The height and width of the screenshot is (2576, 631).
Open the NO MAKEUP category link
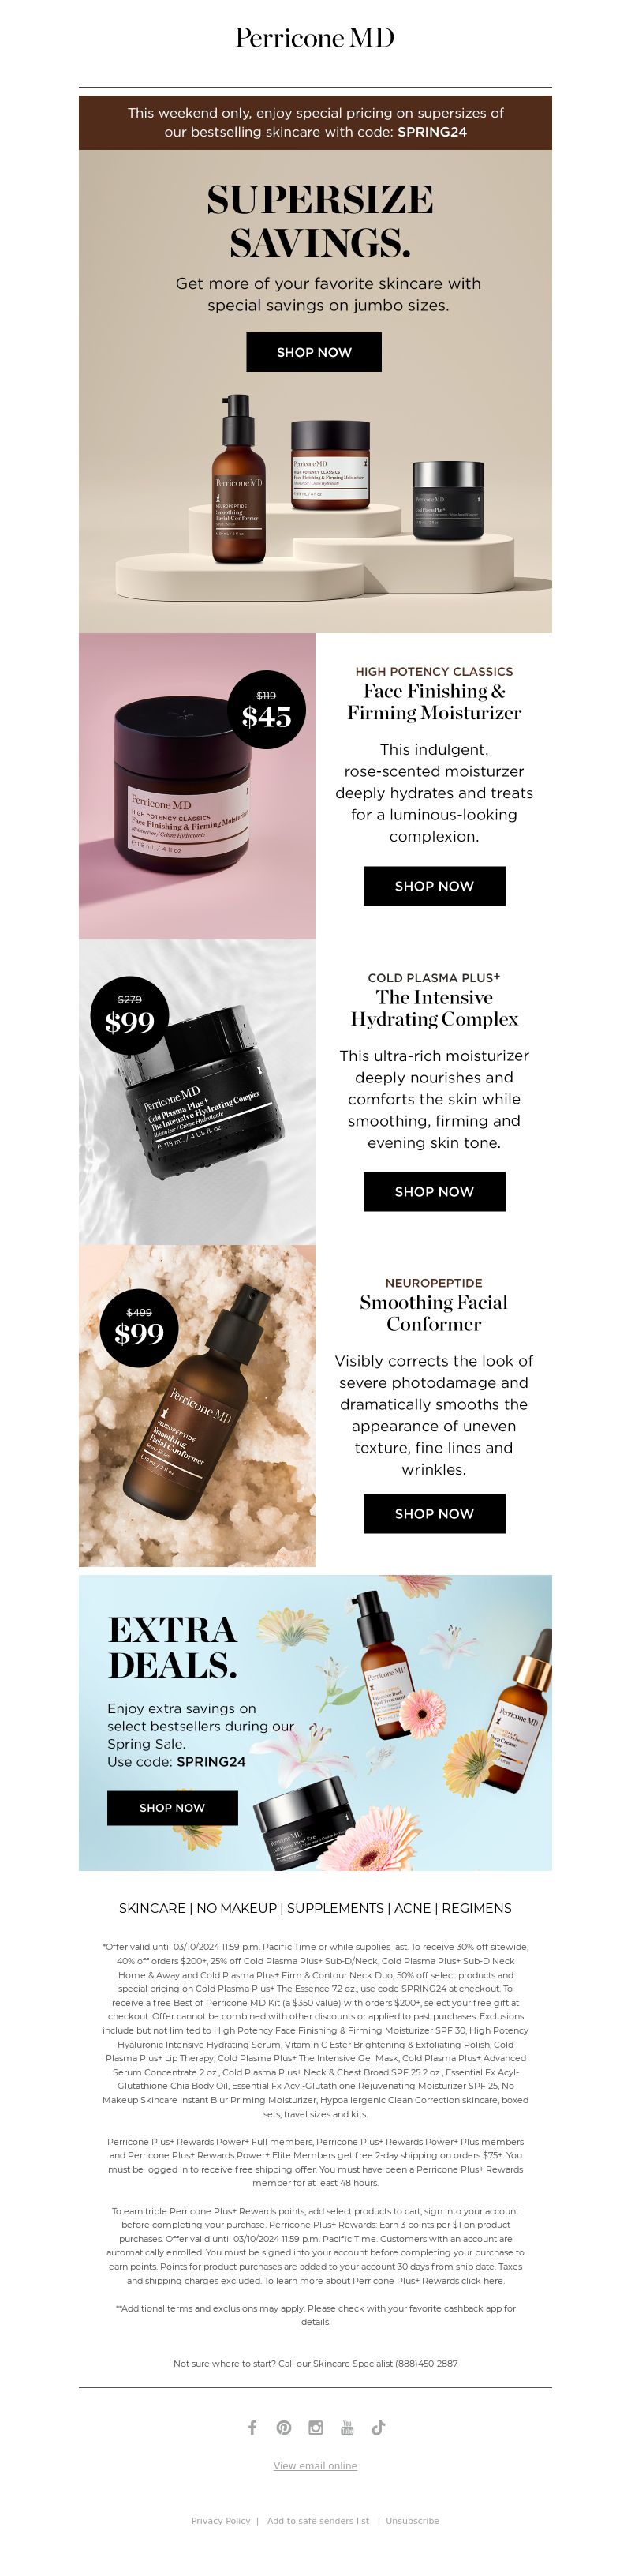pos(237,1908)
